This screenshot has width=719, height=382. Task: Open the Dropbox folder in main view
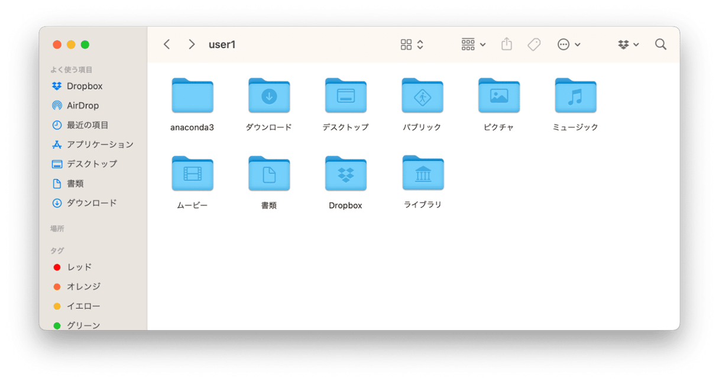(x=346, y=174)
